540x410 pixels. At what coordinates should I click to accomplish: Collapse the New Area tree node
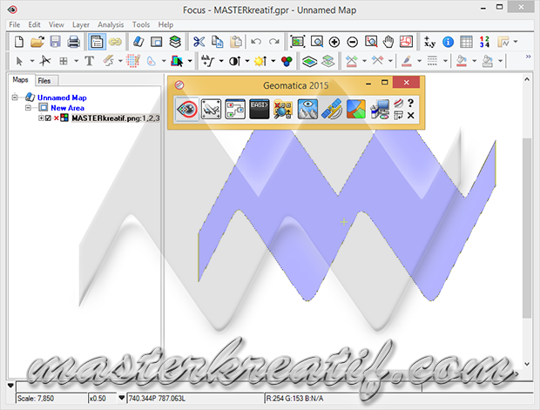(28, 108)
